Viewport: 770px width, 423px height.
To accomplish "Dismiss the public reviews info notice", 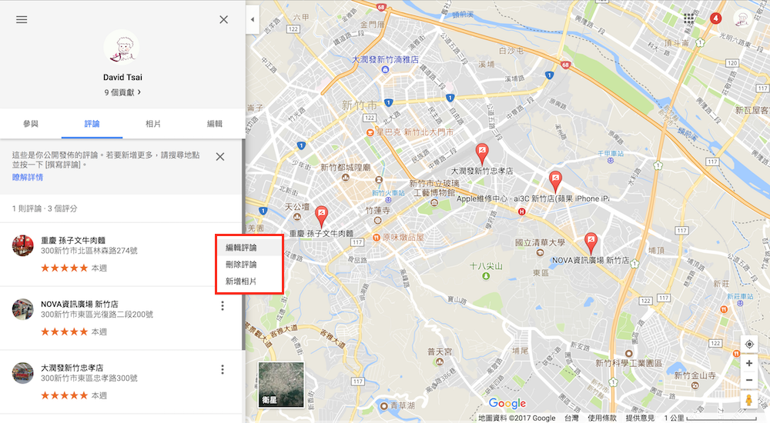I will 220,157.
